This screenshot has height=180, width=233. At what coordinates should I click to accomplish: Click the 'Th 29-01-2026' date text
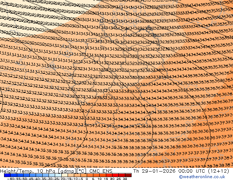154,171
